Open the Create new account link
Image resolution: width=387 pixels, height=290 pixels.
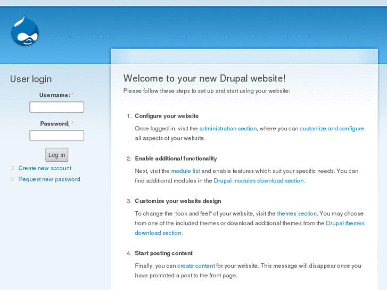45,168
